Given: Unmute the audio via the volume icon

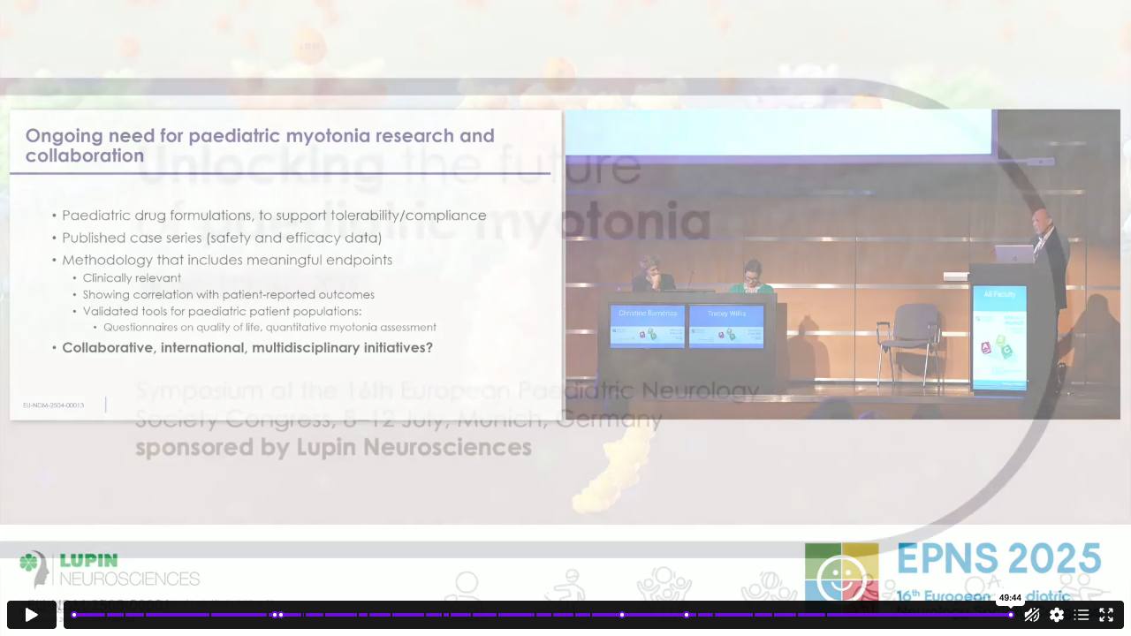Looking at the screenshot, I should 1031,615.
